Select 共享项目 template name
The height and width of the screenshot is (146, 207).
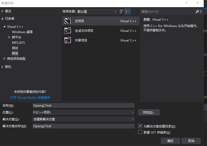[x=81, y=40]
